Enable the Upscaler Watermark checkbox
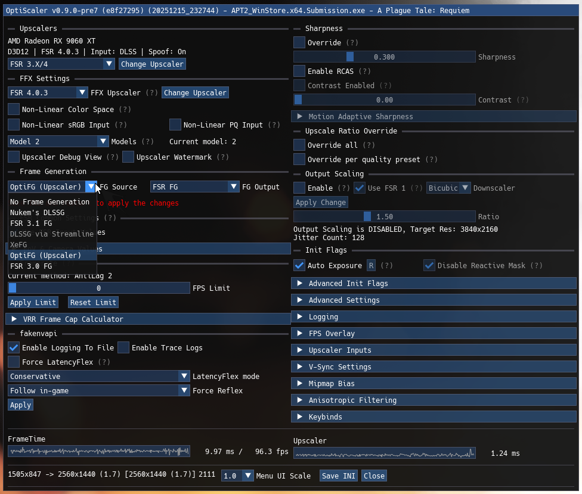Image resolution: width=582 pixels, height=494 pixels. [128, 156]
